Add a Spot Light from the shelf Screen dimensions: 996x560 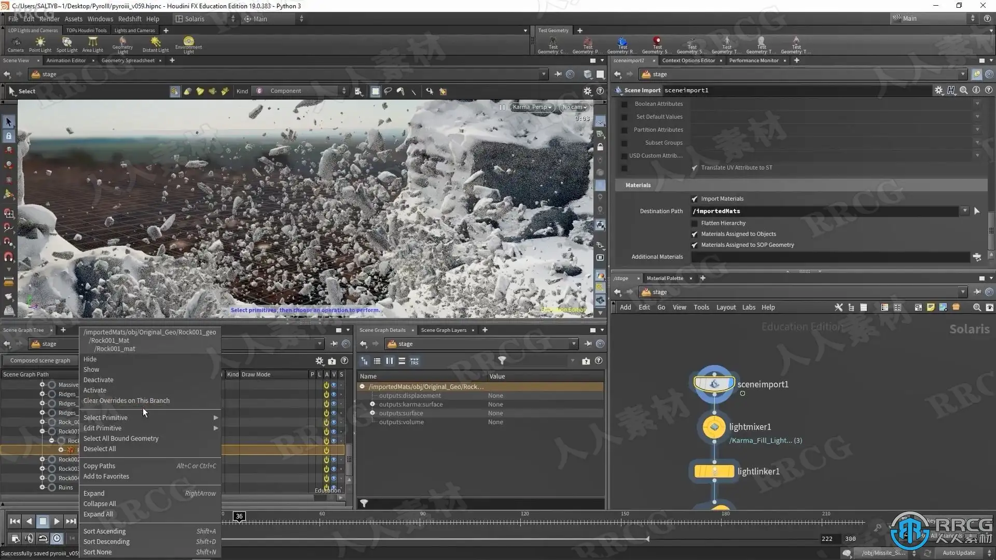[x=67, y=44]
